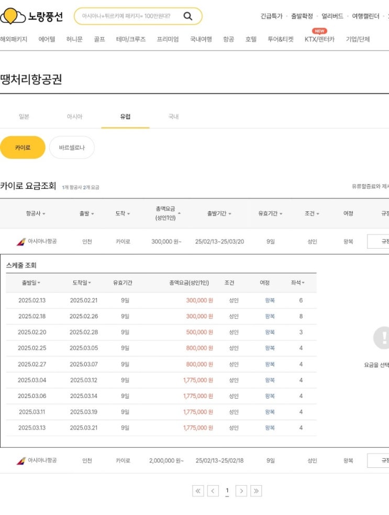Open the 프리미엄 menu

(168, 39)
